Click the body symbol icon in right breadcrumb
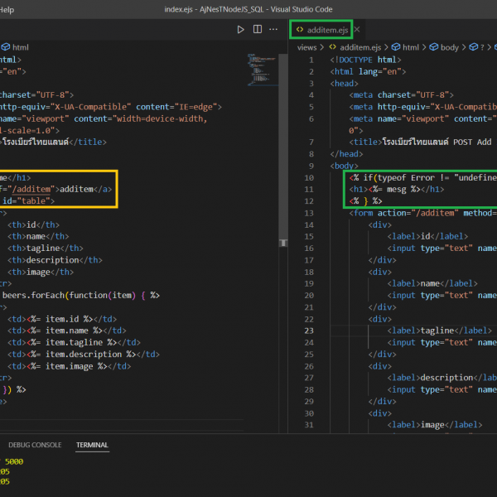The image size is (497, 497). pos(433,47)
